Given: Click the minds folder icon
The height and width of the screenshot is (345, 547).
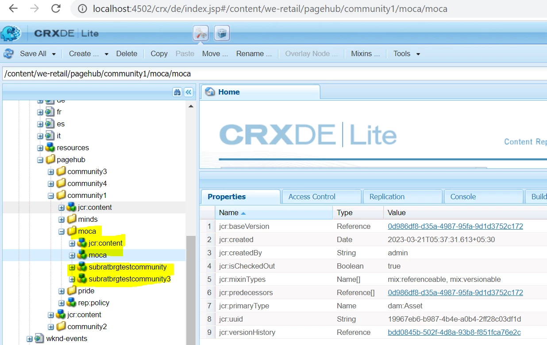Looking at the screenshot, I should coord(71,219).
